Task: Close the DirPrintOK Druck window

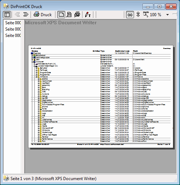Action: tap(171, 6)
